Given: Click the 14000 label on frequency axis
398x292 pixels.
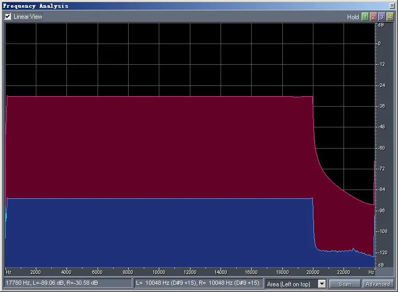Looking at the screenshot, I should pyautogui.click(x=221, y=272).
